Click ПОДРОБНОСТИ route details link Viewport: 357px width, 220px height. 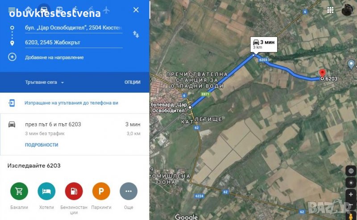point(42,145)
